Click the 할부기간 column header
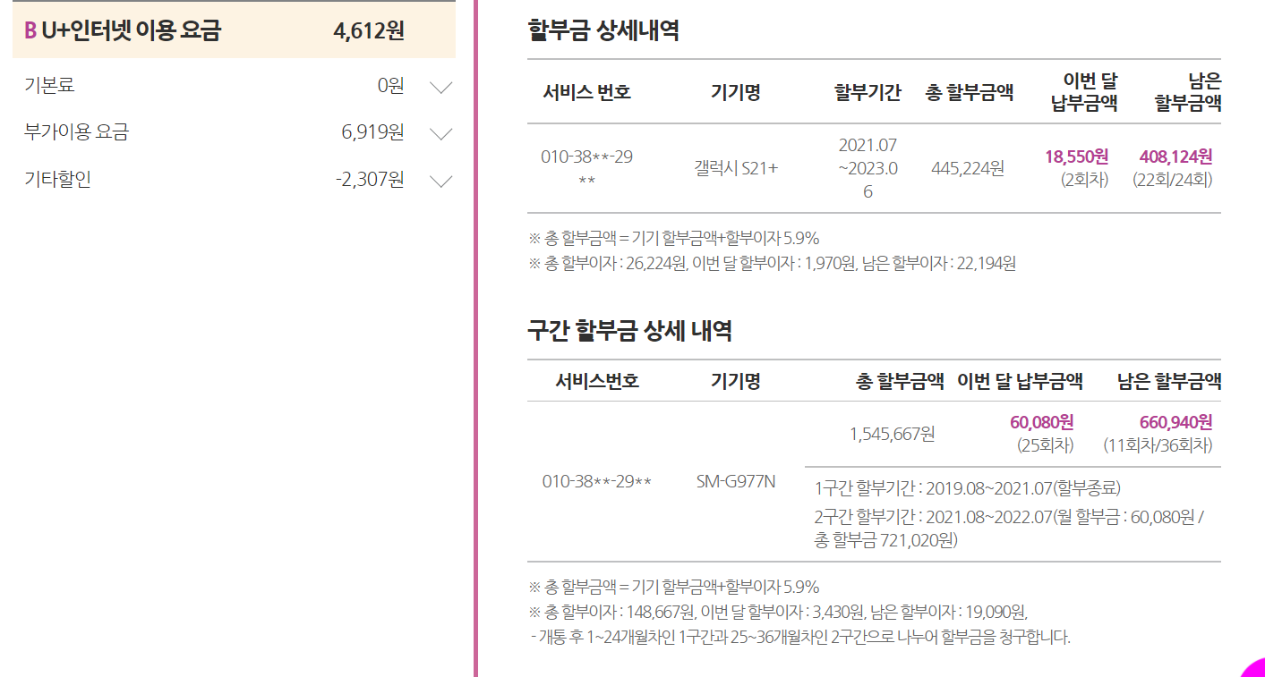Viewport: 1265px width, 677px height. pos(867,92)
